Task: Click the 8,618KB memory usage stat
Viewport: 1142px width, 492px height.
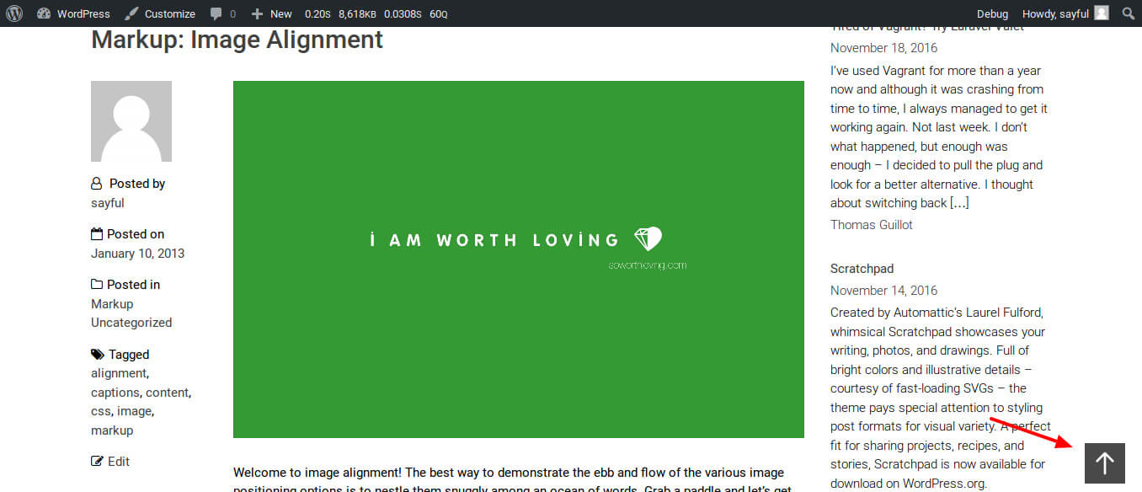Action: (x=358, y=14)
